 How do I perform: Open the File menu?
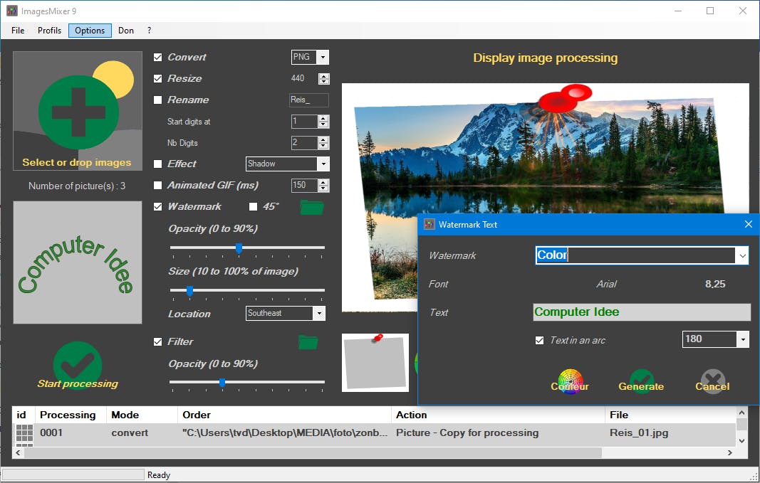point(18,31)
